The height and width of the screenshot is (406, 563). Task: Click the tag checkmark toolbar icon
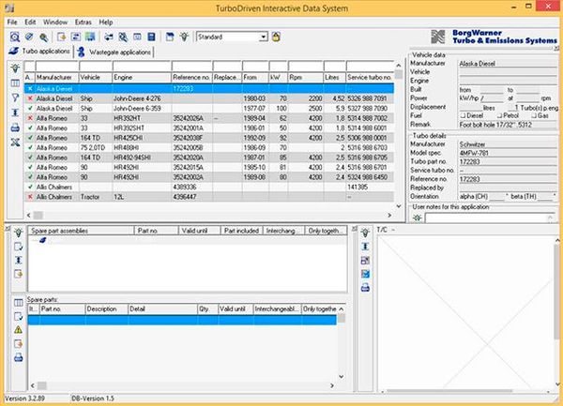point(29,37)
